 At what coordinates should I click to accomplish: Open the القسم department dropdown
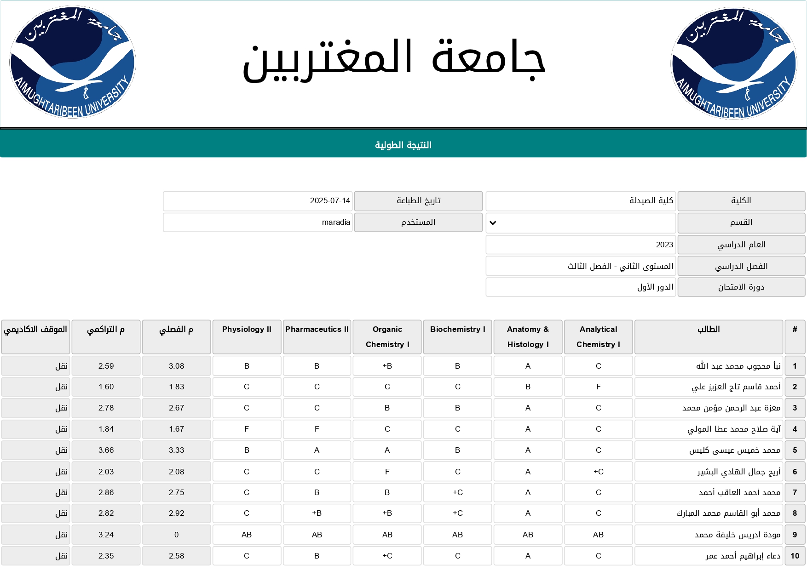pos(581,223)
